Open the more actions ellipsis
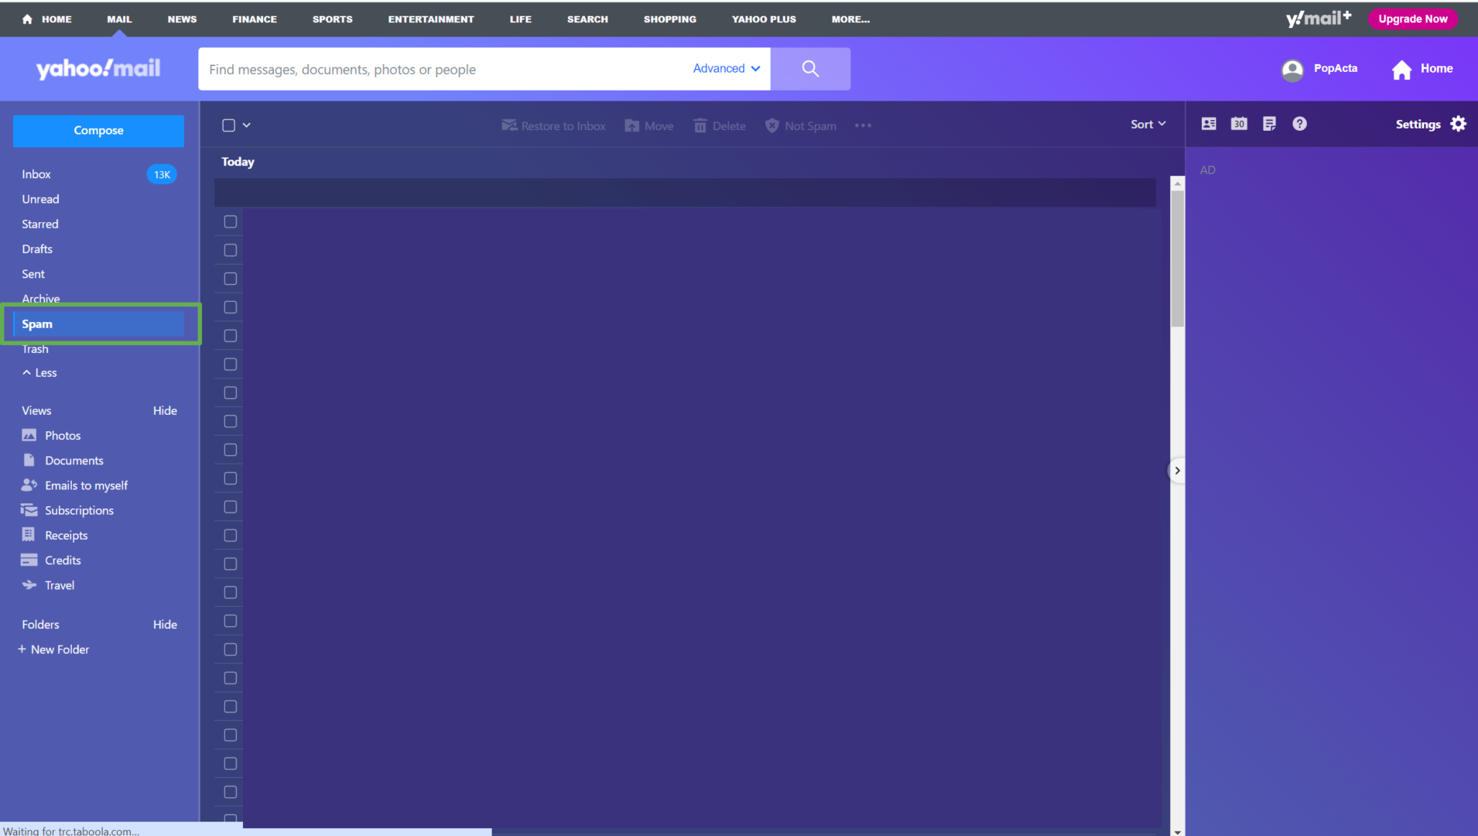This screenshot has width=1478, height=836. (x=863, y=125)
